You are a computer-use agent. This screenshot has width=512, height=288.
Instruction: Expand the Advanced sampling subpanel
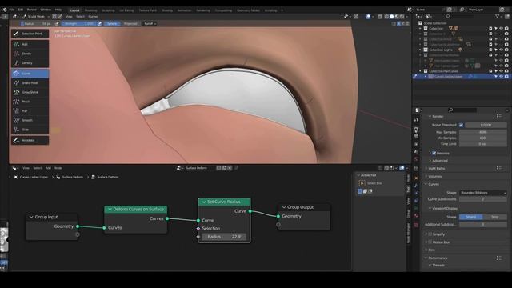439,161
